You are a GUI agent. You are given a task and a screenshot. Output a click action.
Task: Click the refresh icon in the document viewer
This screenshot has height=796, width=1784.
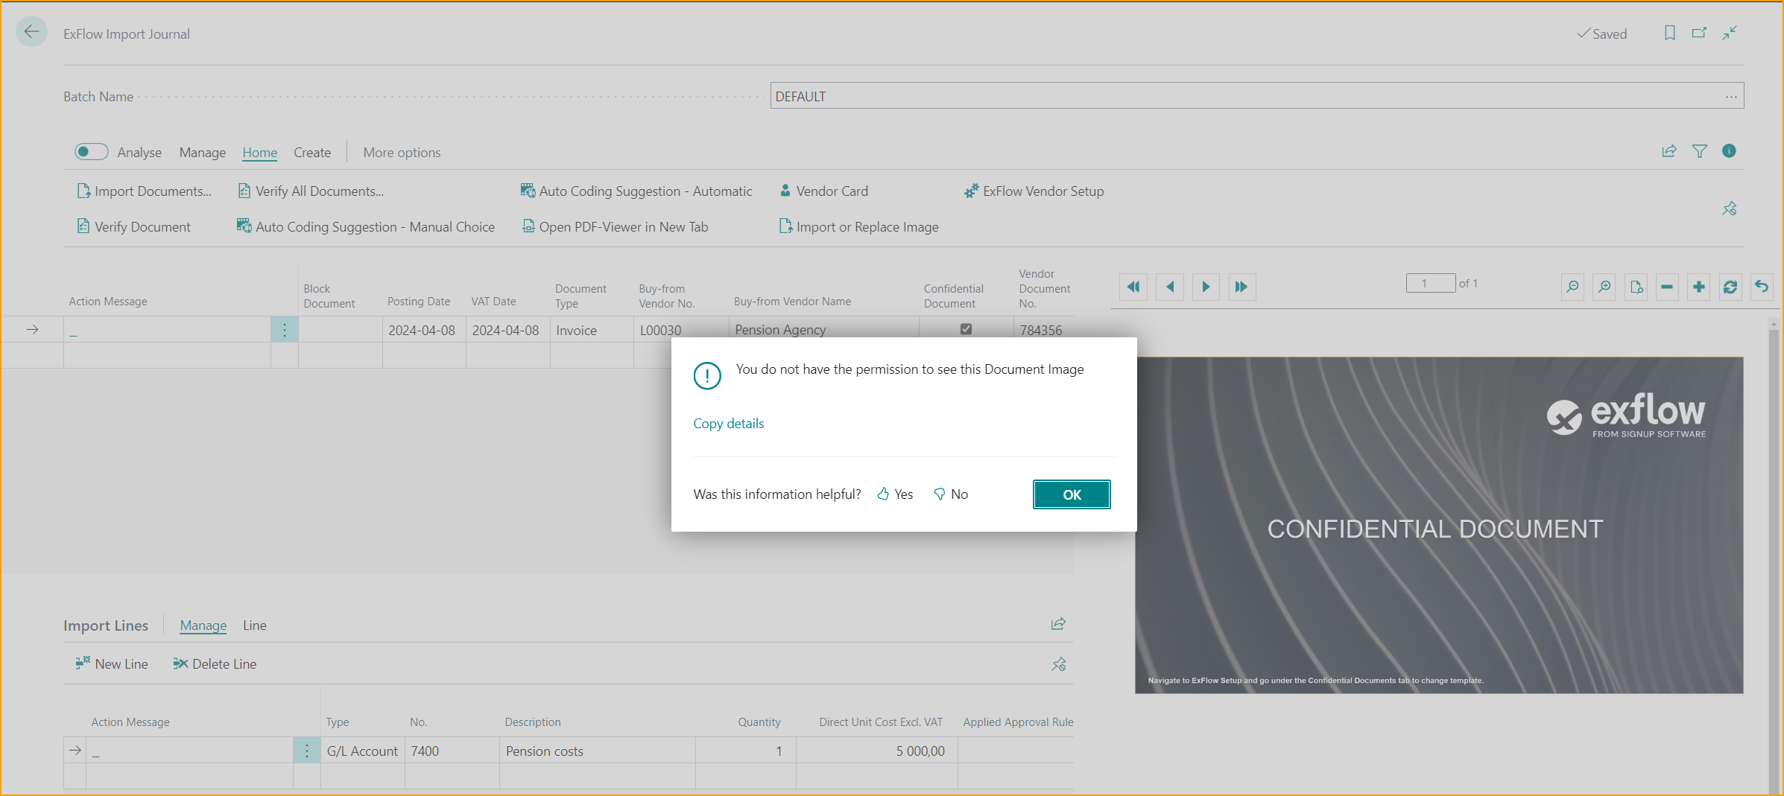click(1730, 287)
